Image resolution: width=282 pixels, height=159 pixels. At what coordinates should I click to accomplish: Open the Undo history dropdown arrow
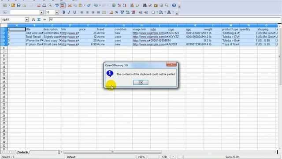pos(100,5)
